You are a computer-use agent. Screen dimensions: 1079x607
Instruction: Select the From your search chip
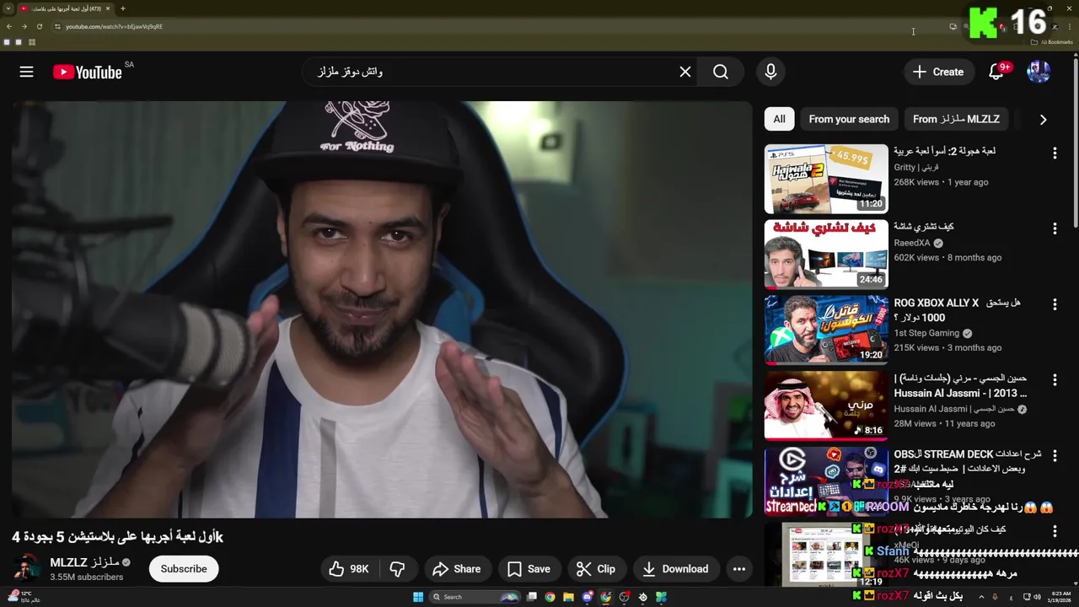pyautogui.click(x=849, y=120)
